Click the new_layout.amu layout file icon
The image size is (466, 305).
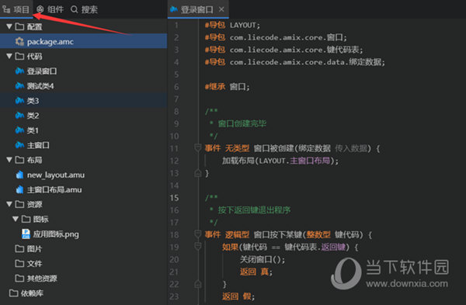coord(19,175)
